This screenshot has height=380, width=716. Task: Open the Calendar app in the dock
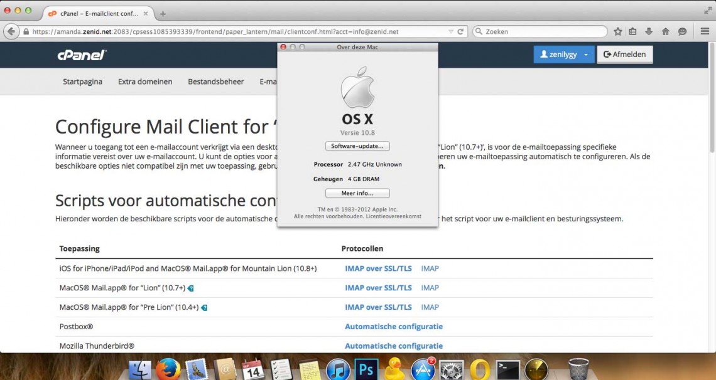253,369
